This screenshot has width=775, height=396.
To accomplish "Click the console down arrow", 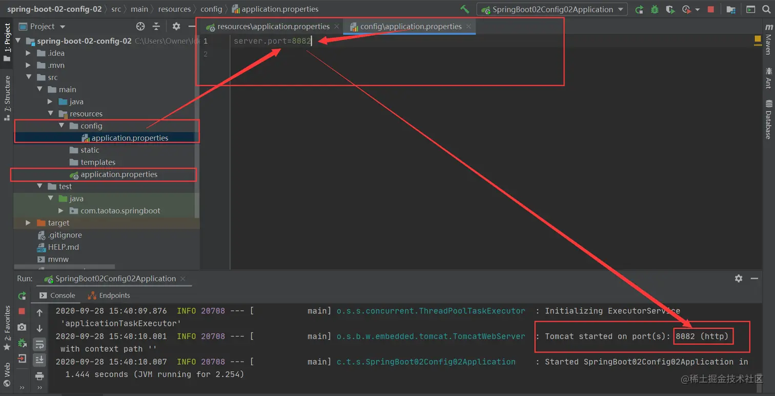I will (x=39, y=328).
